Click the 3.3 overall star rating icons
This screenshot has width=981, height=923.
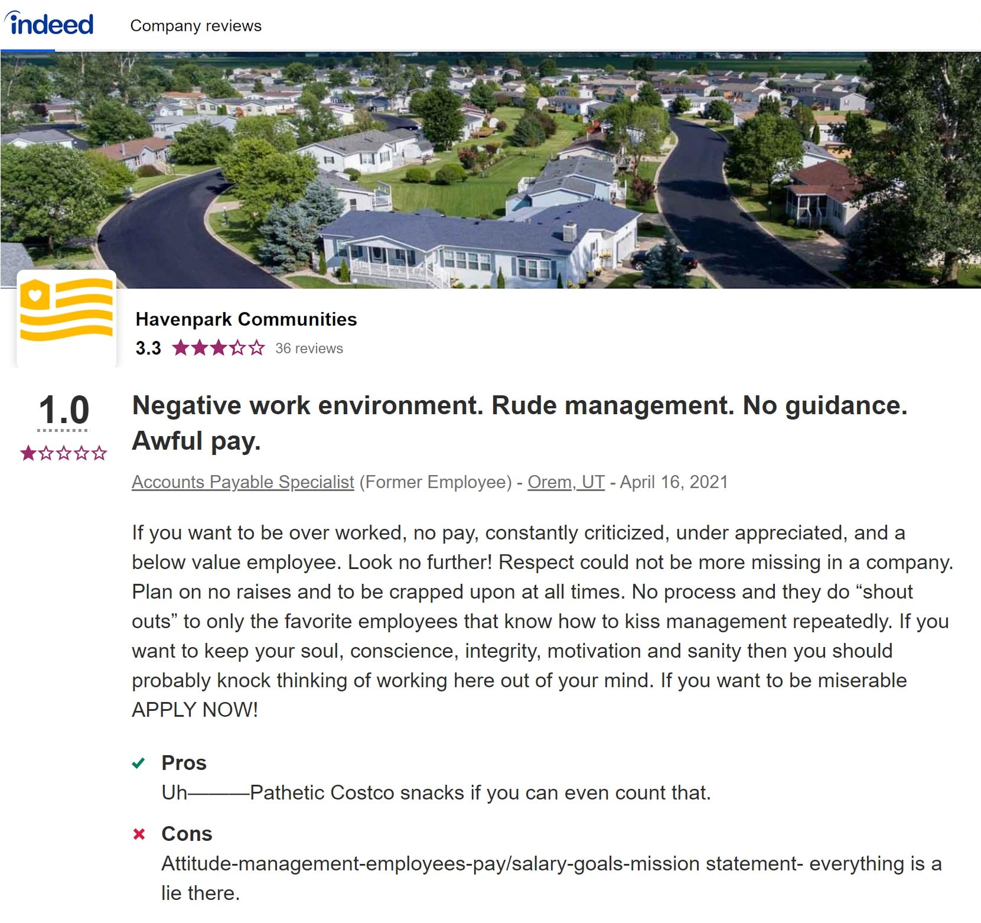click(219, 348)
